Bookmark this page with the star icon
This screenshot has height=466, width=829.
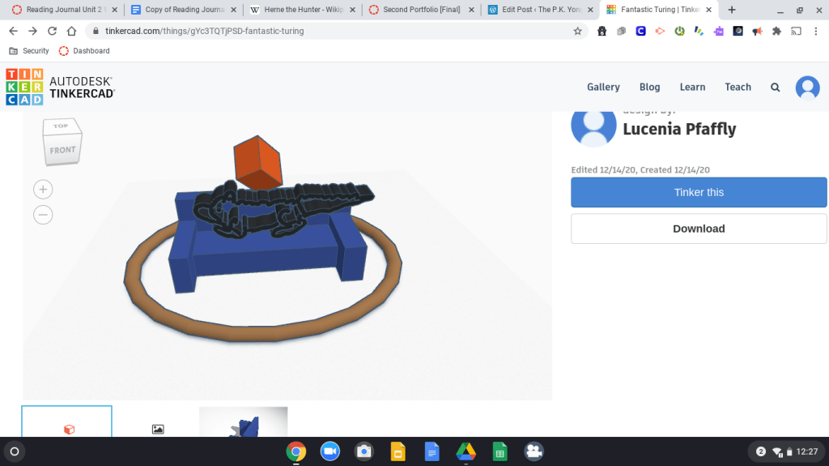click(577, 31)
